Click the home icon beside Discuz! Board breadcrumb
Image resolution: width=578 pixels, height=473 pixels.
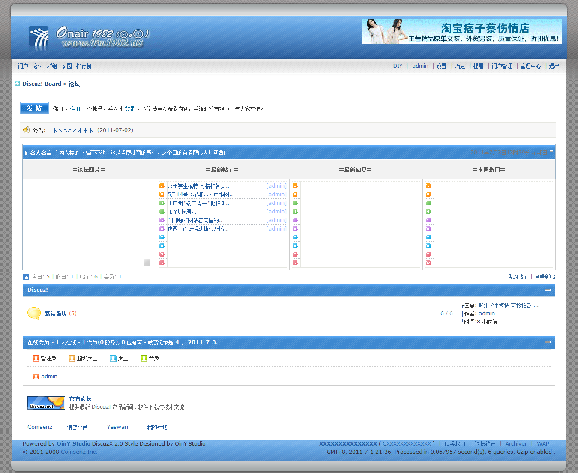tap(17, 84)
